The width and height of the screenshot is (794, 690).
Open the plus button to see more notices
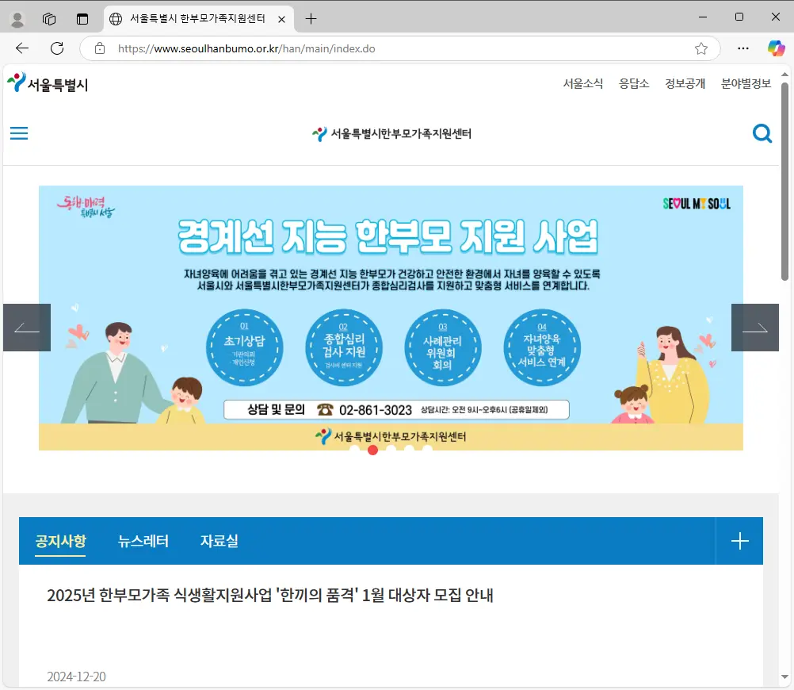click(x=739, y=541)
